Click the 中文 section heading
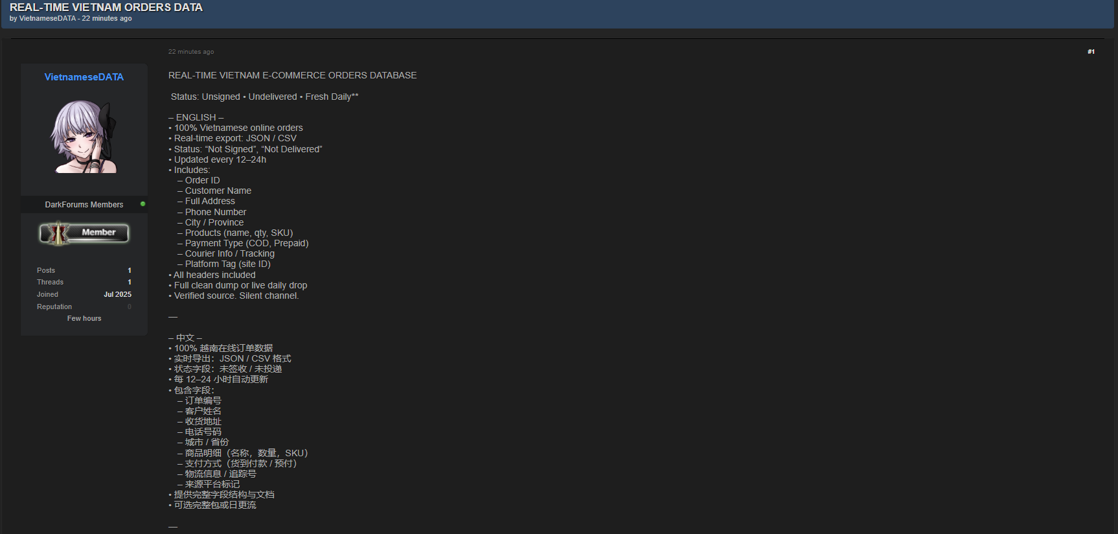Image resolution: width=1118 pixels, height=534 pixels. tap(185, 338)
